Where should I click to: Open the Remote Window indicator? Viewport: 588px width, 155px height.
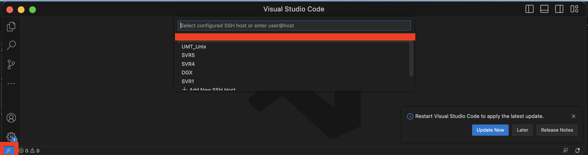[9, 150]
